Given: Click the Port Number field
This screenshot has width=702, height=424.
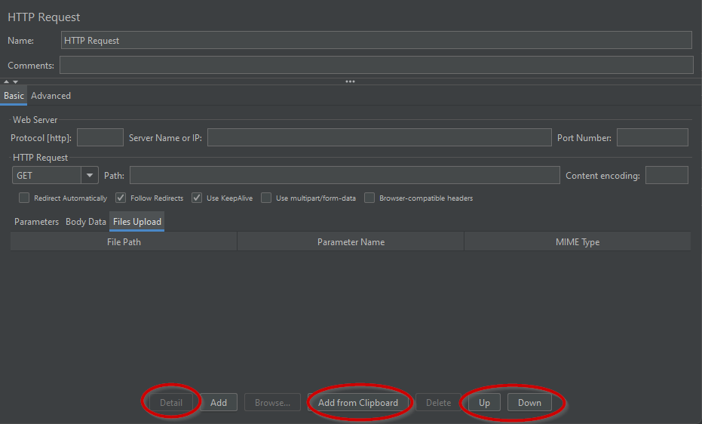Looking at the screenshot, I should coord(651,137).
